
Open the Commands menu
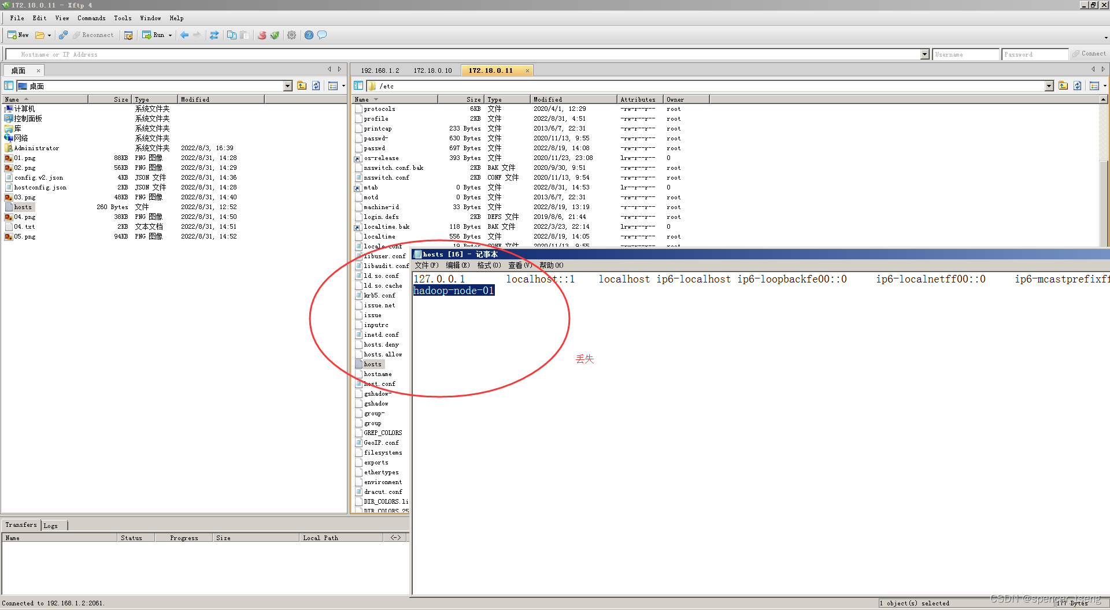[91, 18]
